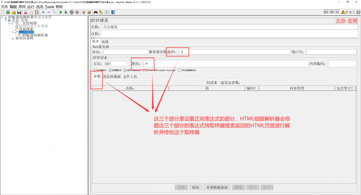Click the test plan flask icon in tree

click(6, 17)
